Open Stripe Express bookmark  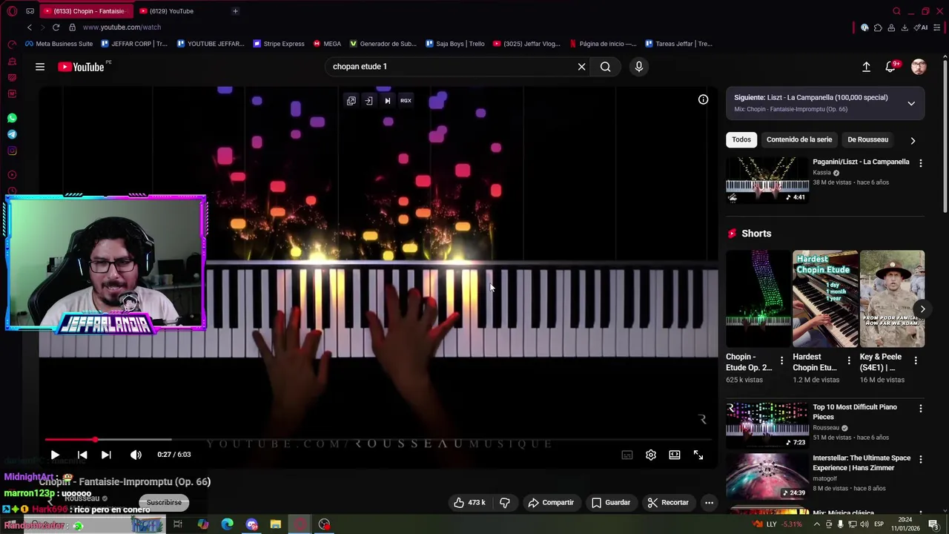pos(279,44)
